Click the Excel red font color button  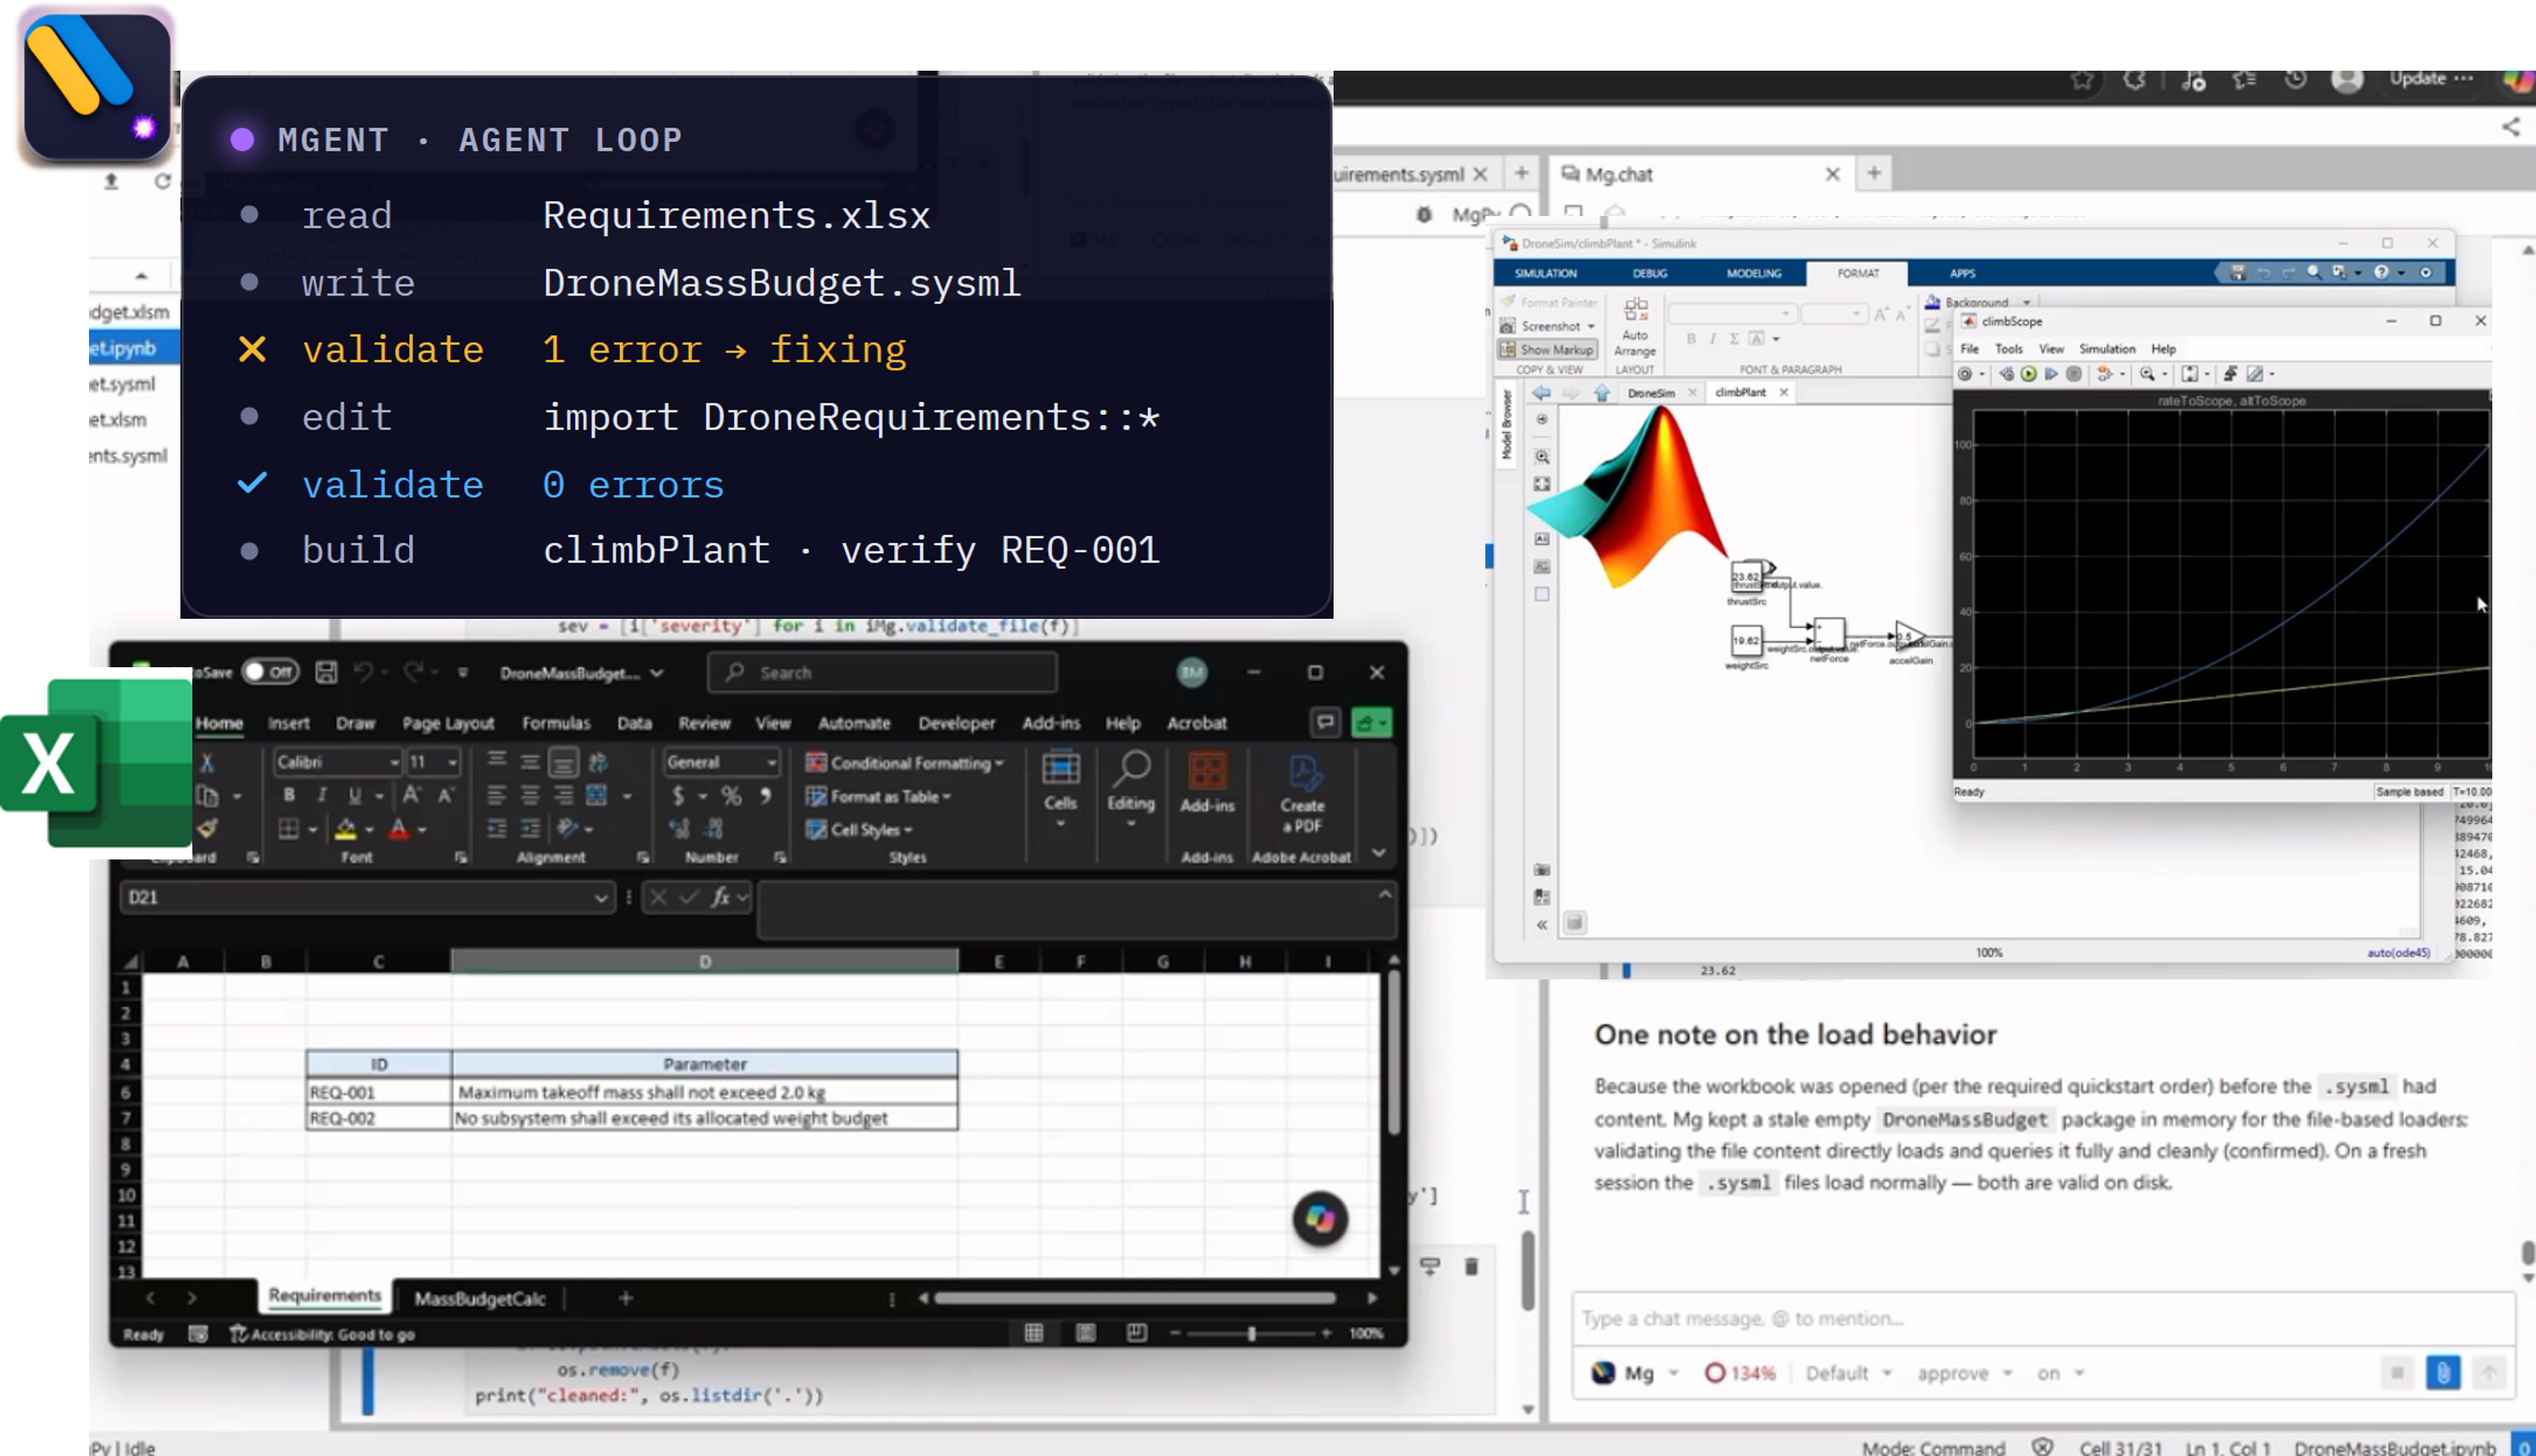[398, 829]
